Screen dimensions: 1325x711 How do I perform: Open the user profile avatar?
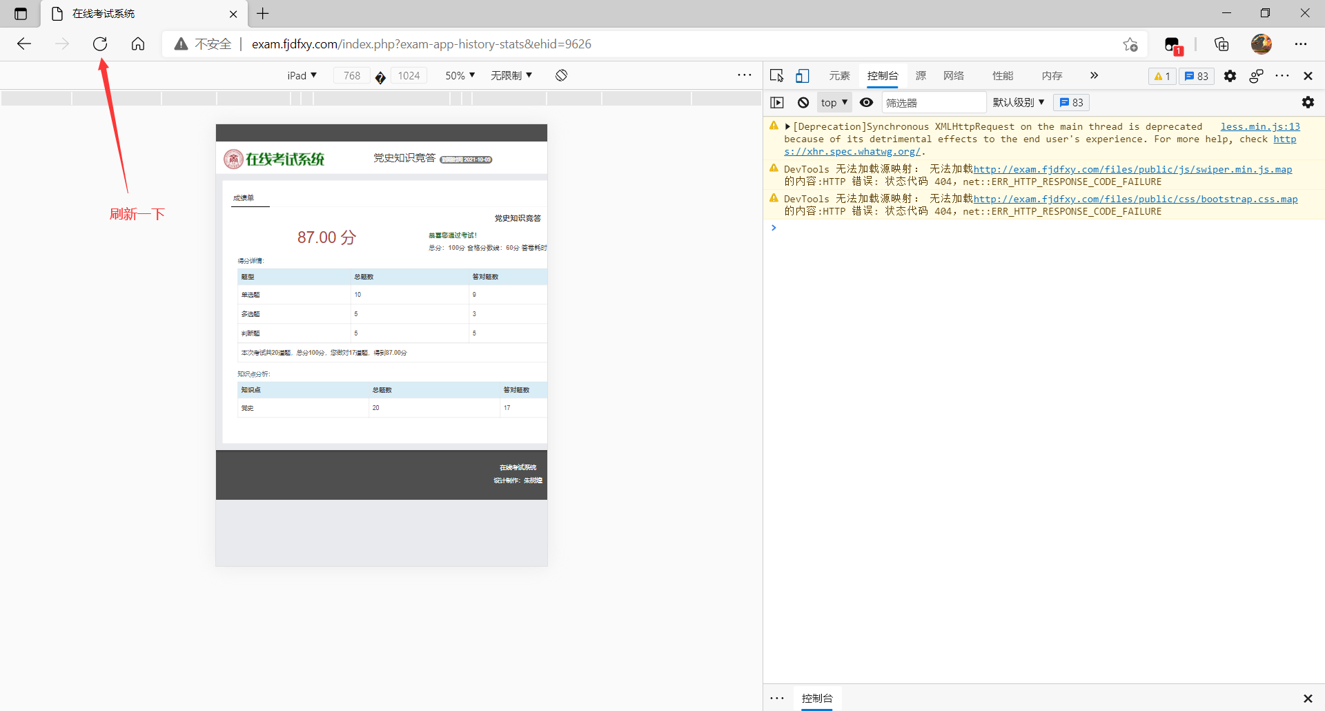(x=1262, y=44)
